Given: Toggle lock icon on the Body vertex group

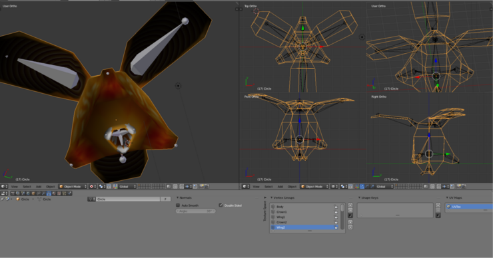Looking at the screenshot, I should [x=336, y=207].
